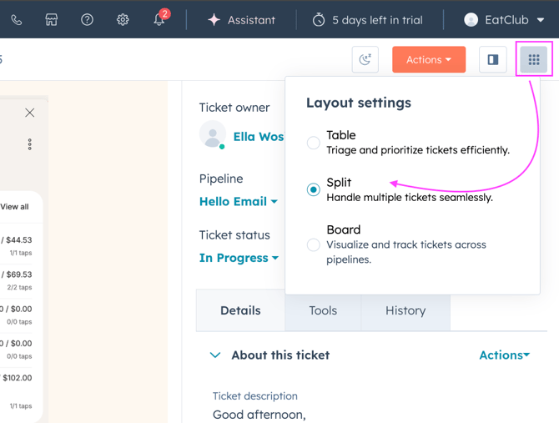Click the snooze moon icon button
559x423 pixels.
tap(365, 59)
